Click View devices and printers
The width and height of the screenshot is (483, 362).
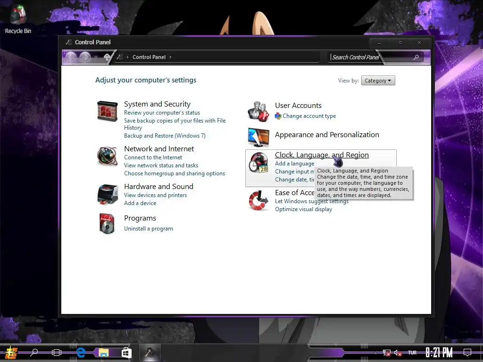[155, 195]
